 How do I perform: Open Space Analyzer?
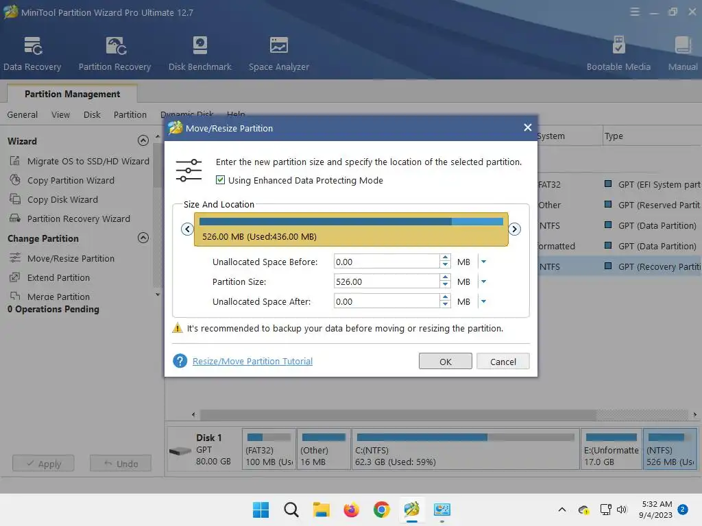click(278, 53)
